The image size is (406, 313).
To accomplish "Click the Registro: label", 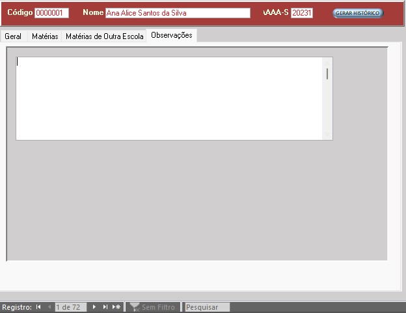I will [x=17, y=307].
